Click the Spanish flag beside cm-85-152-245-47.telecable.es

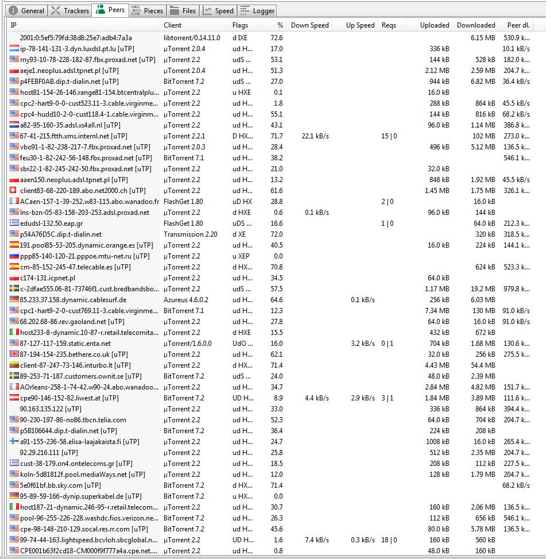[14, 267]
